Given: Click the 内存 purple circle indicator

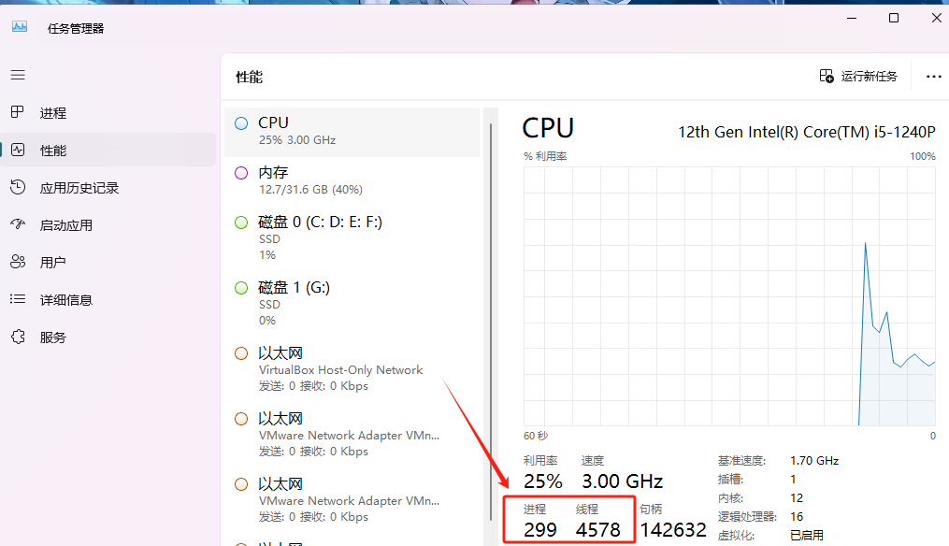Looking at the screenshot, I should click(x=241, y=173).
